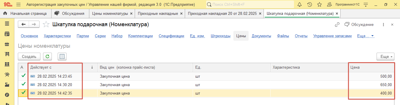Click the Цена column header
Screen dimensions: 400x105
pos(371,67)
